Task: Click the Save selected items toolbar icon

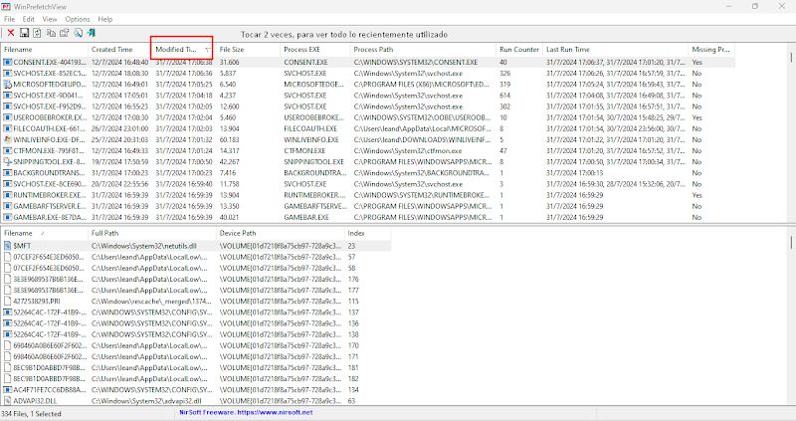Action: click(24, 33)
